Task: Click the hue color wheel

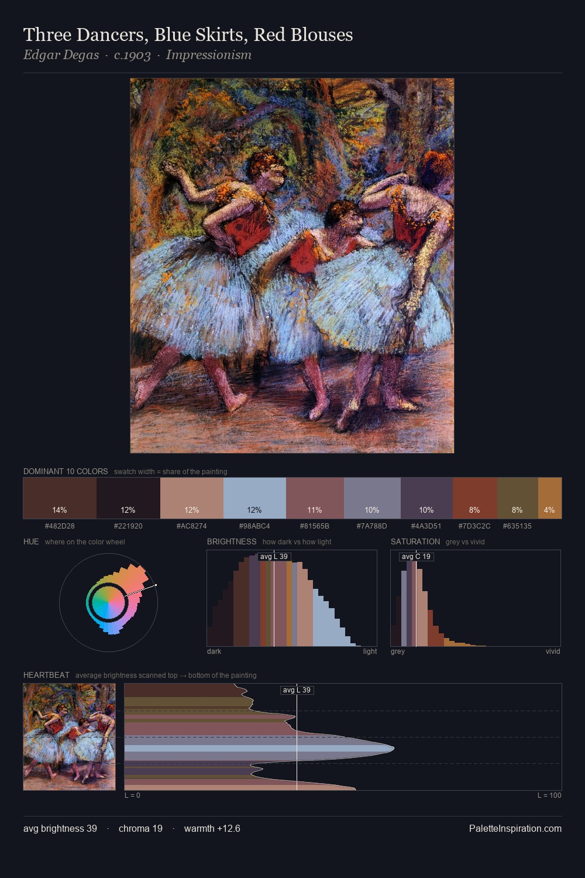Action: [x=108, y=602]
